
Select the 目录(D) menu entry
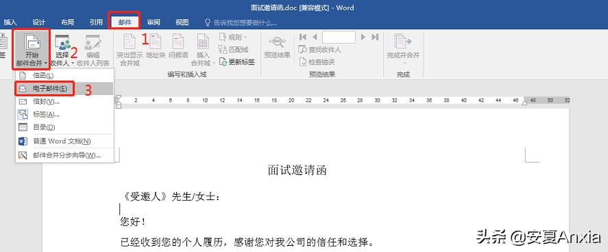64,127
